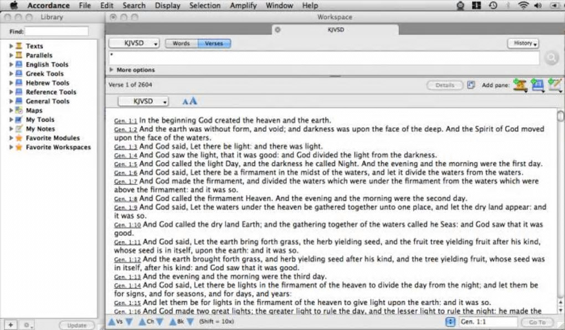Open the Search menu

click(x=133, y=6)
